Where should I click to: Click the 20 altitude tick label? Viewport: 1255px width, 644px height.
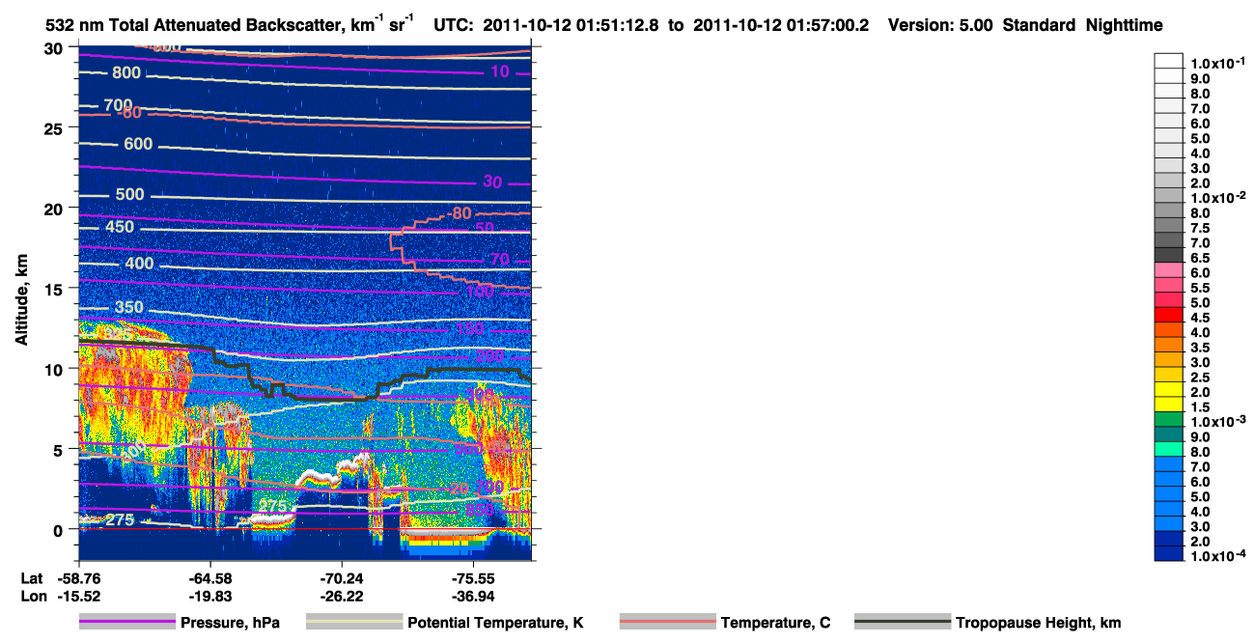(55, 208)
